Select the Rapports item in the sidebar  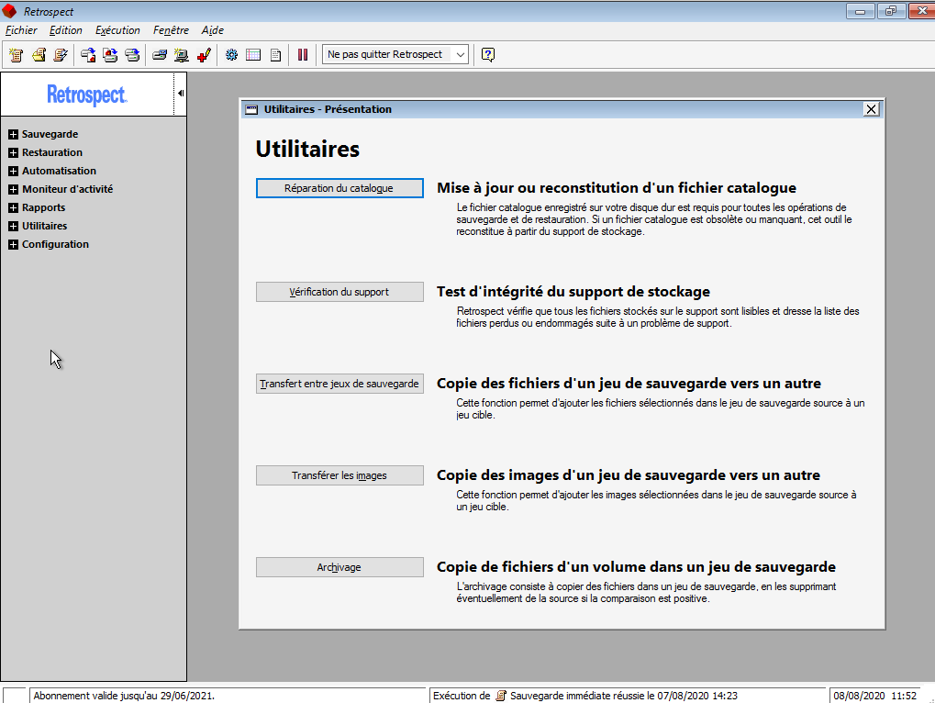(x=43, y=207)
